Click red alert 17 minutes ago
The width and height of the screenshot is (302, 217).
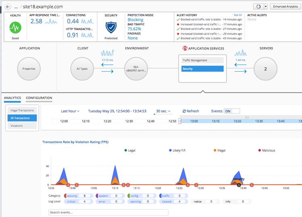tap(209, 25)
